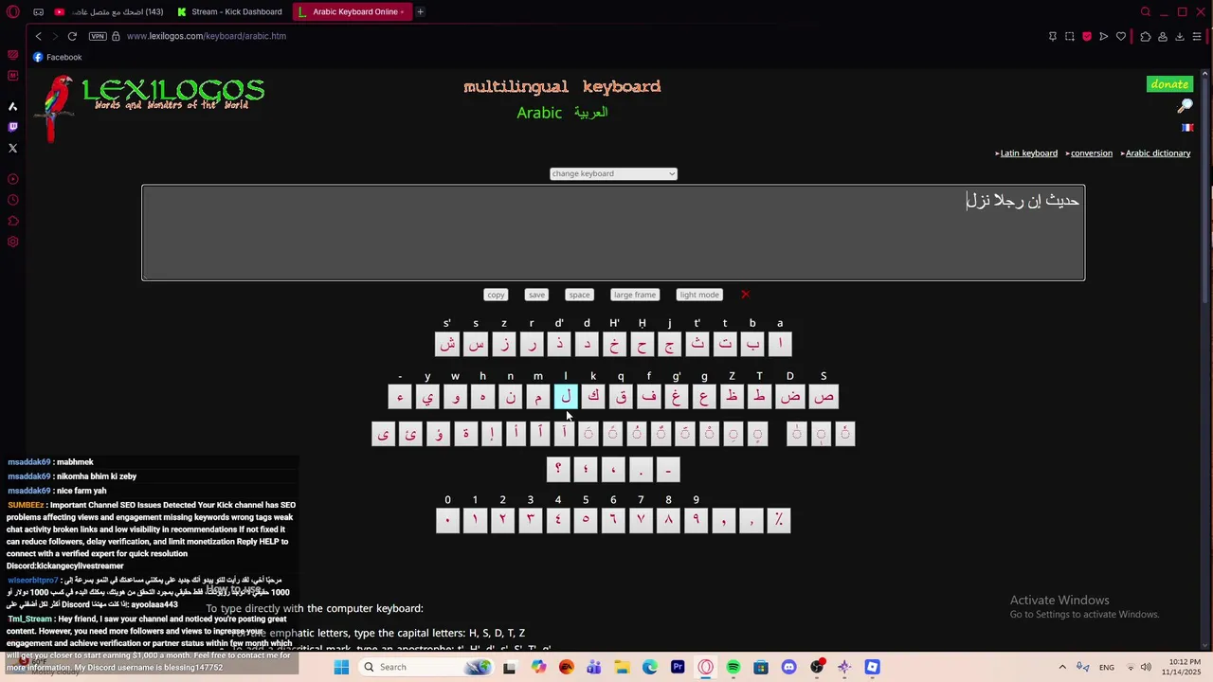1213x682 pixels.
Task: Open the sidebar player icon
Action: 12,179
